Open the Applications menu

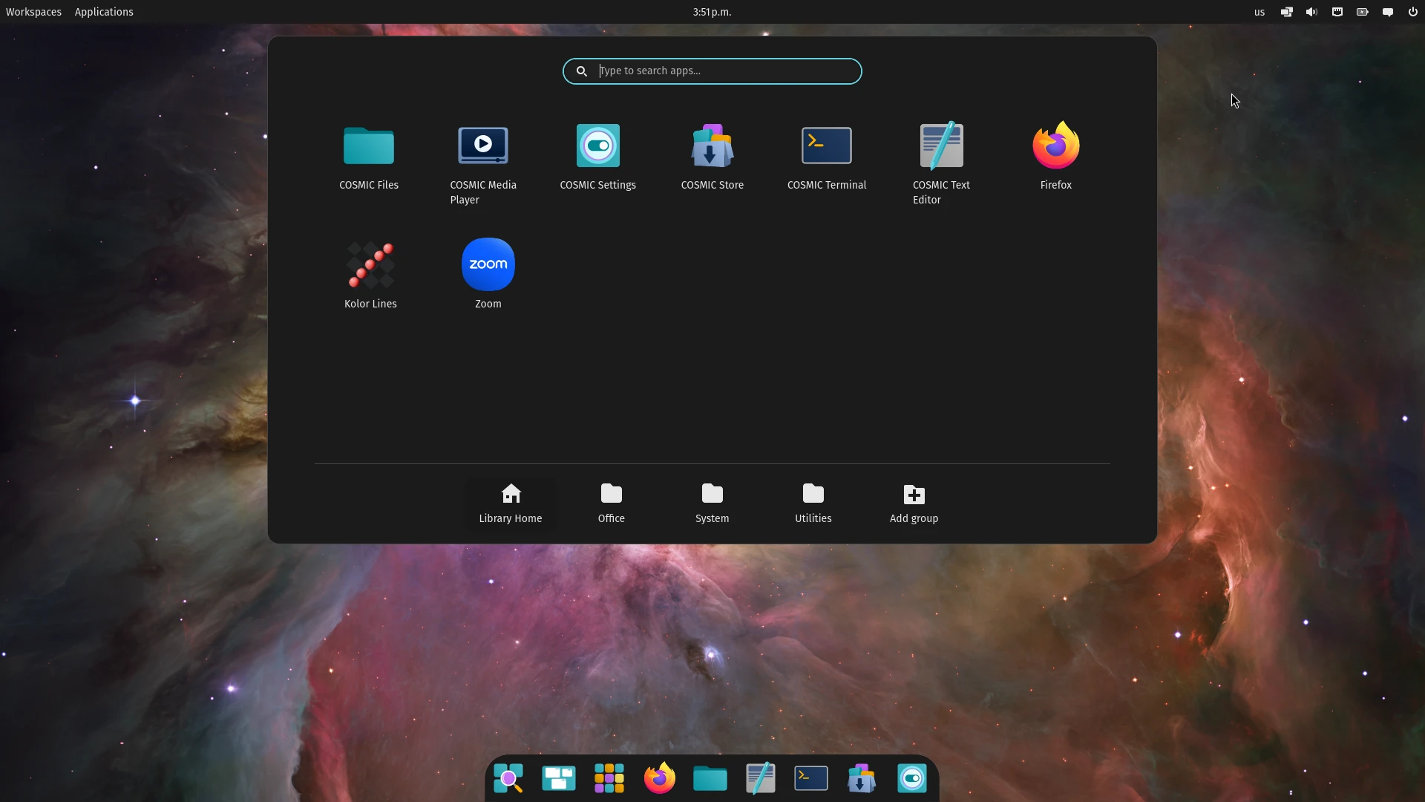(x=104, y=12)
